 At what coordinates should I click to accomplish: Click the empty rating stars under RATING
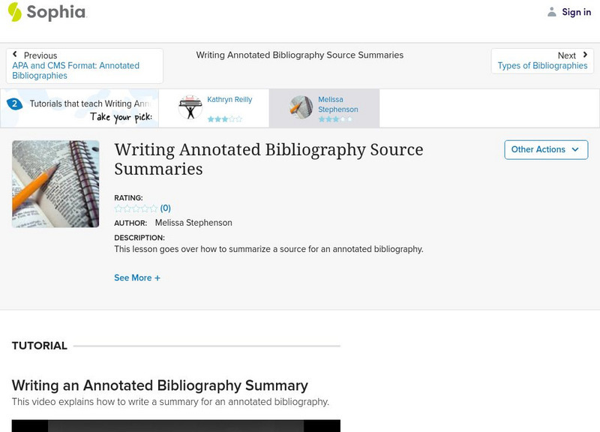tap(136, 208)
